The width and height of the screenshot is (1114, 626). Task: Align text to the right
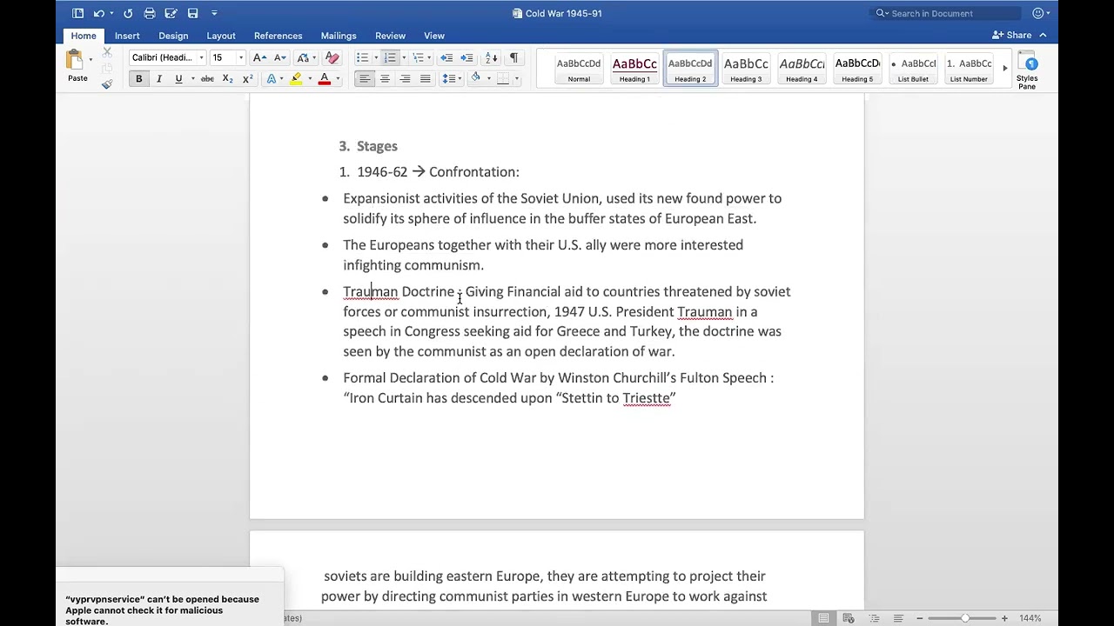tap(405, 79)
